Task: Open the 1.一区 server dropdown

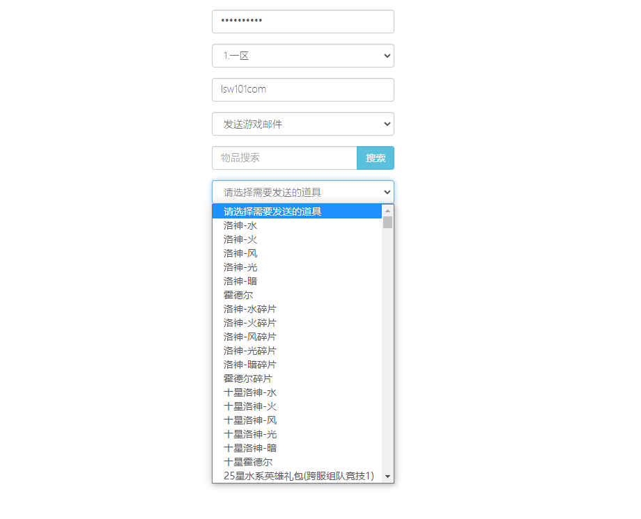Action: pos(302,56)
